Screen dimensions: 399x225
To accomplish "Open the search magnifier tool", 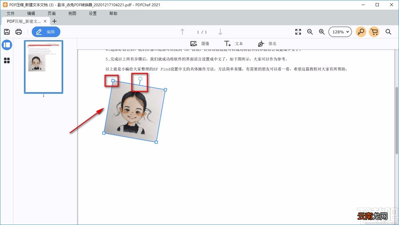I will [388, 32].
